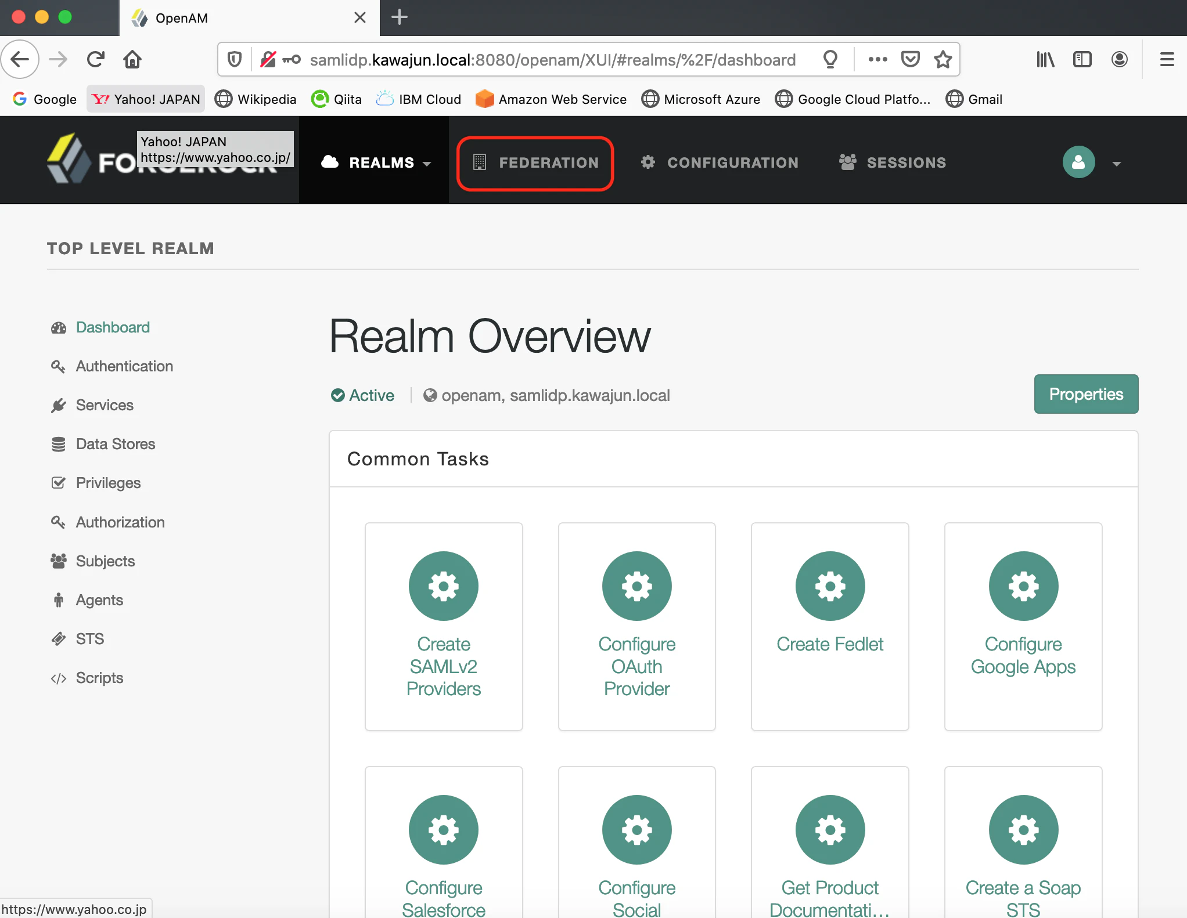Open the Qiita bookmark

(x=337, y=99)
